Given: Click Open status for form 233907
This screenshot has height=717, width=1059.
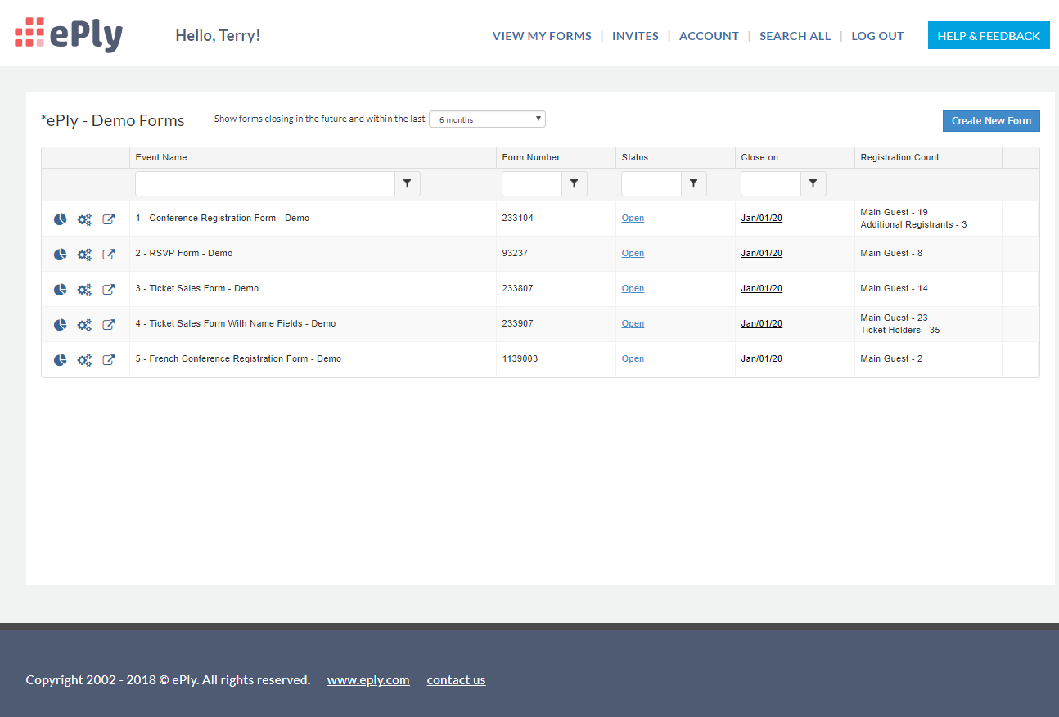Looking at the screenshot, I should pos(633,324).
